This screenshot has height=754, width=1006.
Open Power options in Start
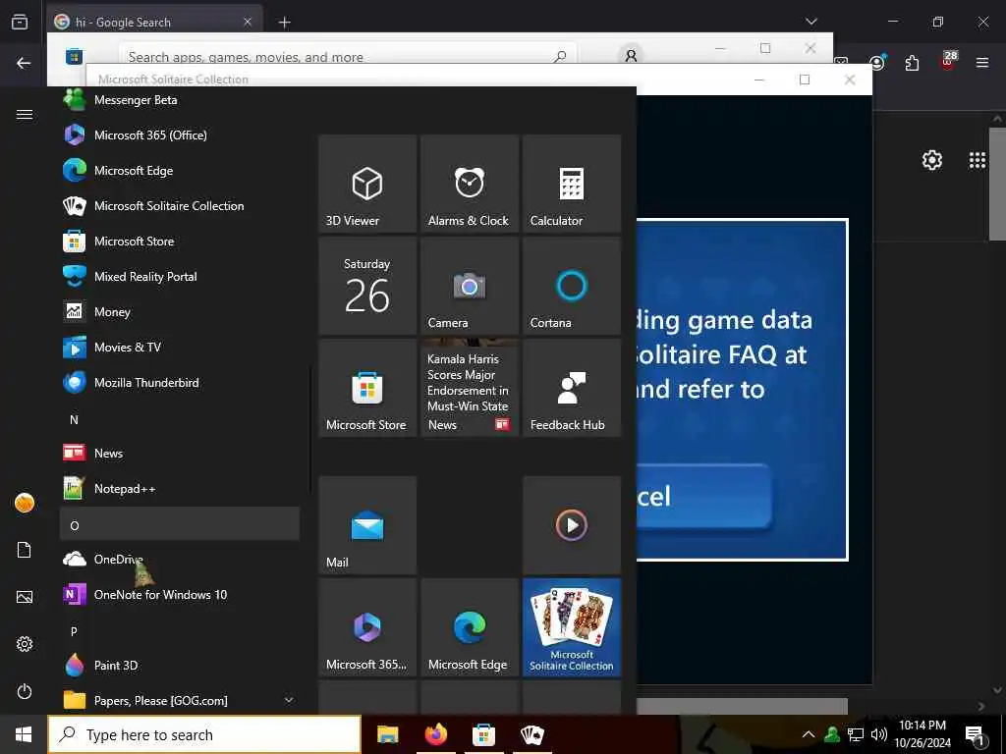(25, 691)
